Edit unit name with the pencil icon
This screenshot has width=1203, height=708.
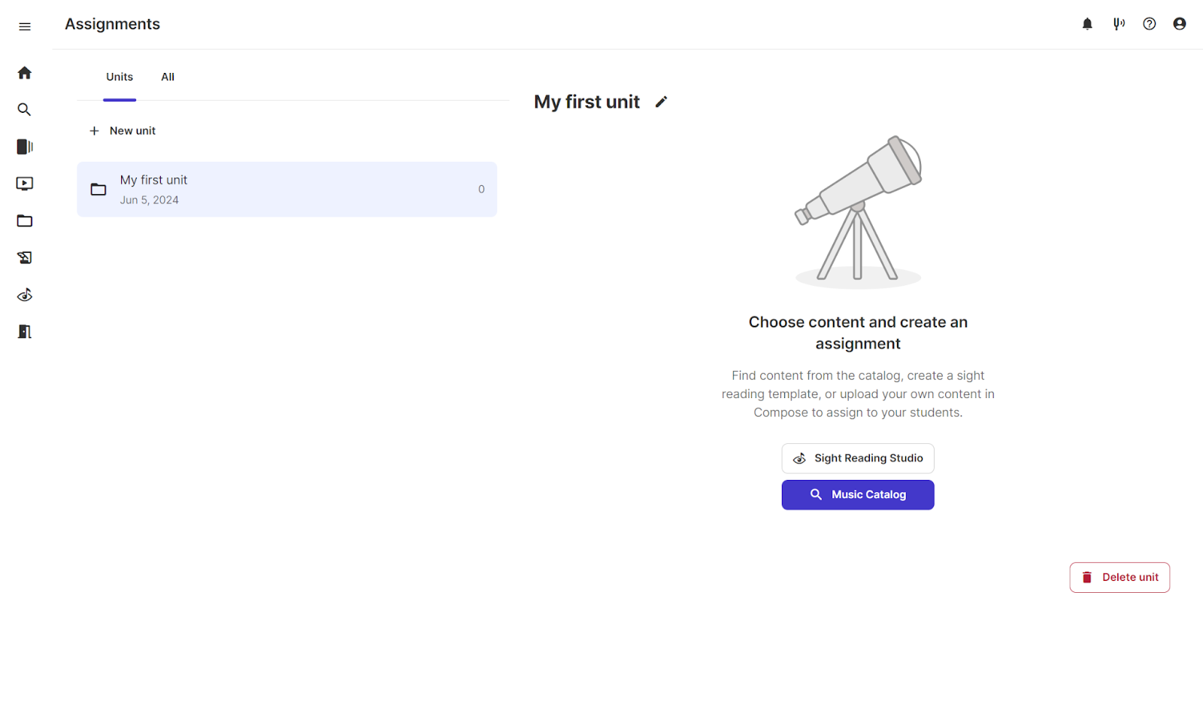pos(661,102)
